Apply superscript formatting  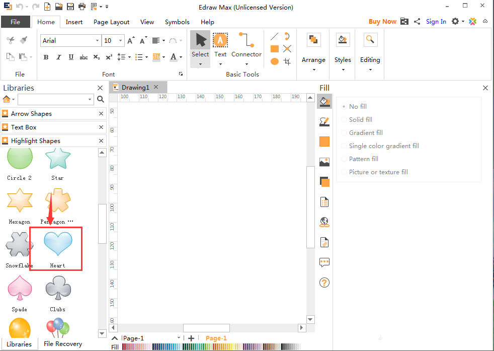[109, 57]
